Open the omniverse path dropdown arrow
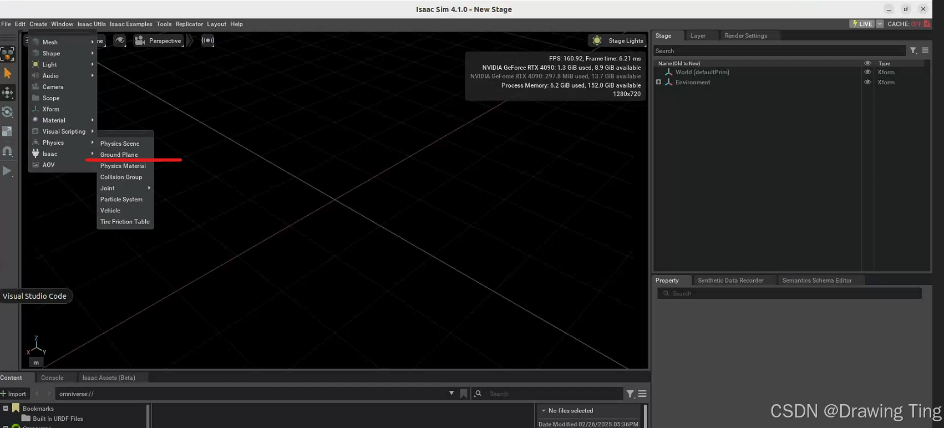 pyautogui.click(x=451, y=394)
